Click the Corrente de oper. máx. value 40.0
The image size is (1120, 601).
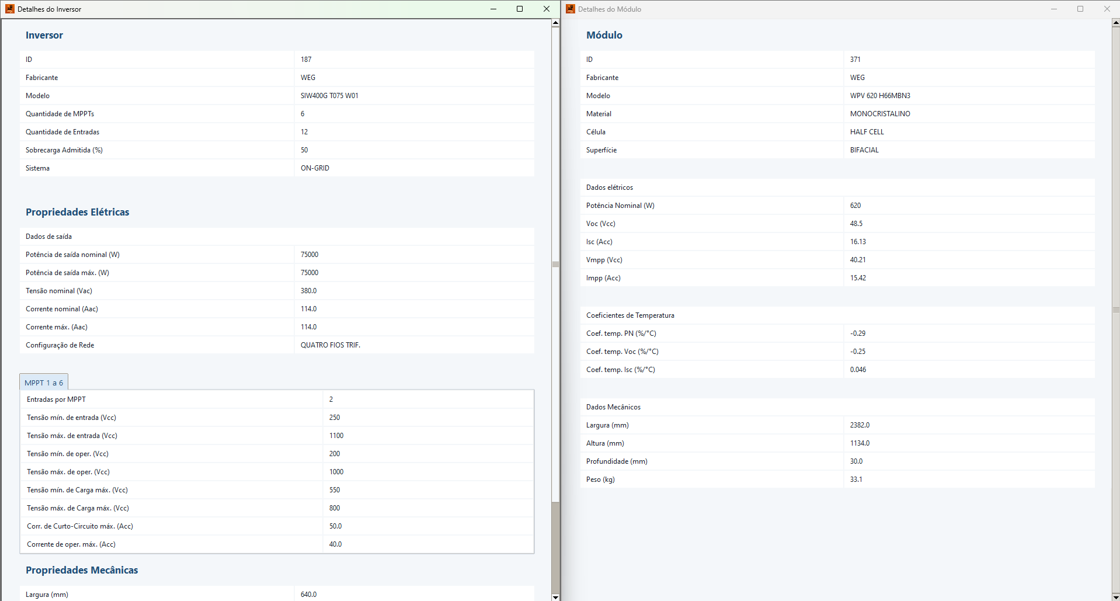pos(335,544)
